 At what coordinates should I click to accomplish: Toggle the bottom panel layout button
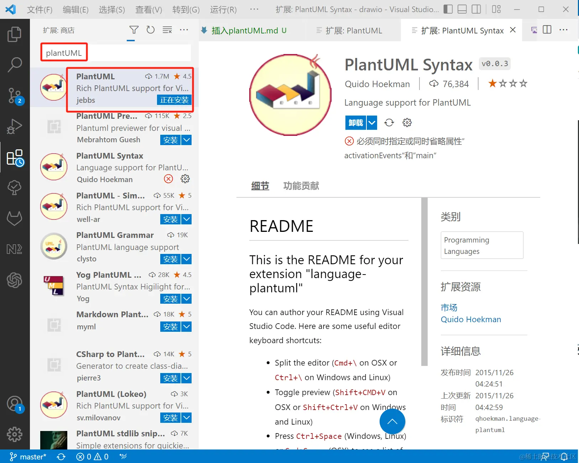click(x=462, y=9)
